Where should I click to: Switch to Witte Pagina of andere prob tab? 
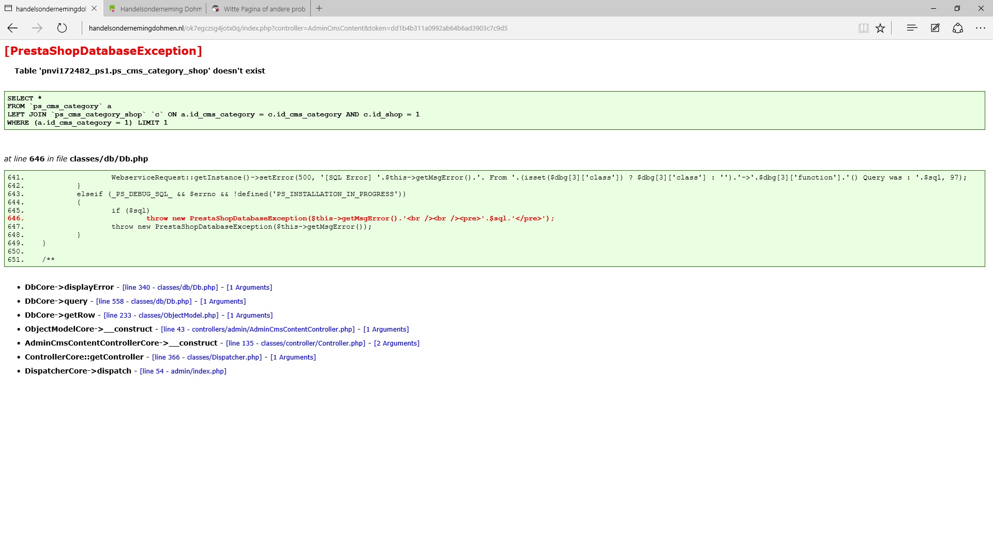259,9
